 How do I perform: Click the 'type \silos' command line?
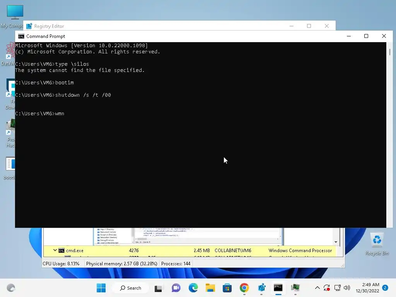[52, 64]
